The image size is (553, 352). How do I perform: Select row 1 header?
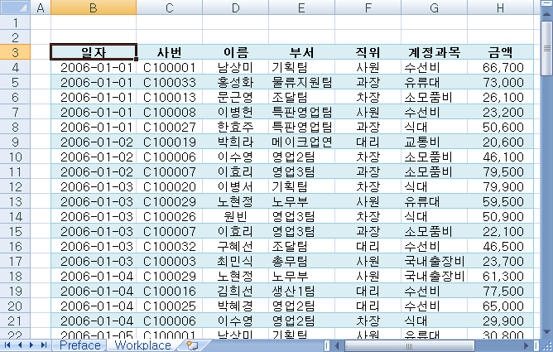pos(15,22)
